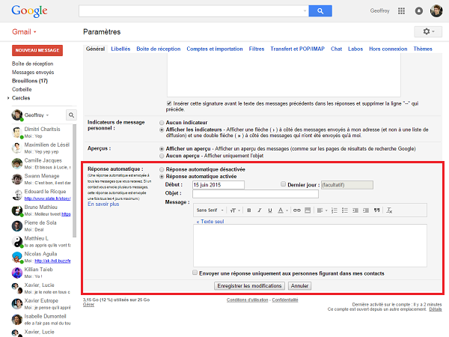Enable the Dernier jour checkbox
The width and height of the screenshot is (449, 337).
click(x=283, y=184)
